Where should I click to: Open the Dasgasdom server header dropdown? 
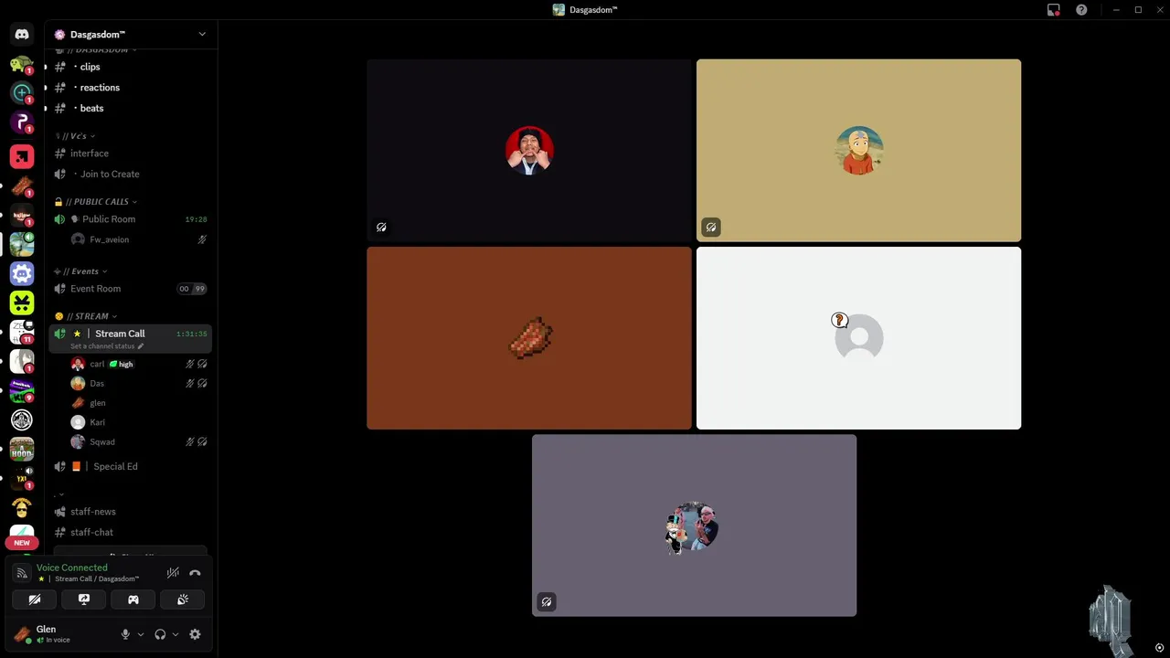pos(133,34)
